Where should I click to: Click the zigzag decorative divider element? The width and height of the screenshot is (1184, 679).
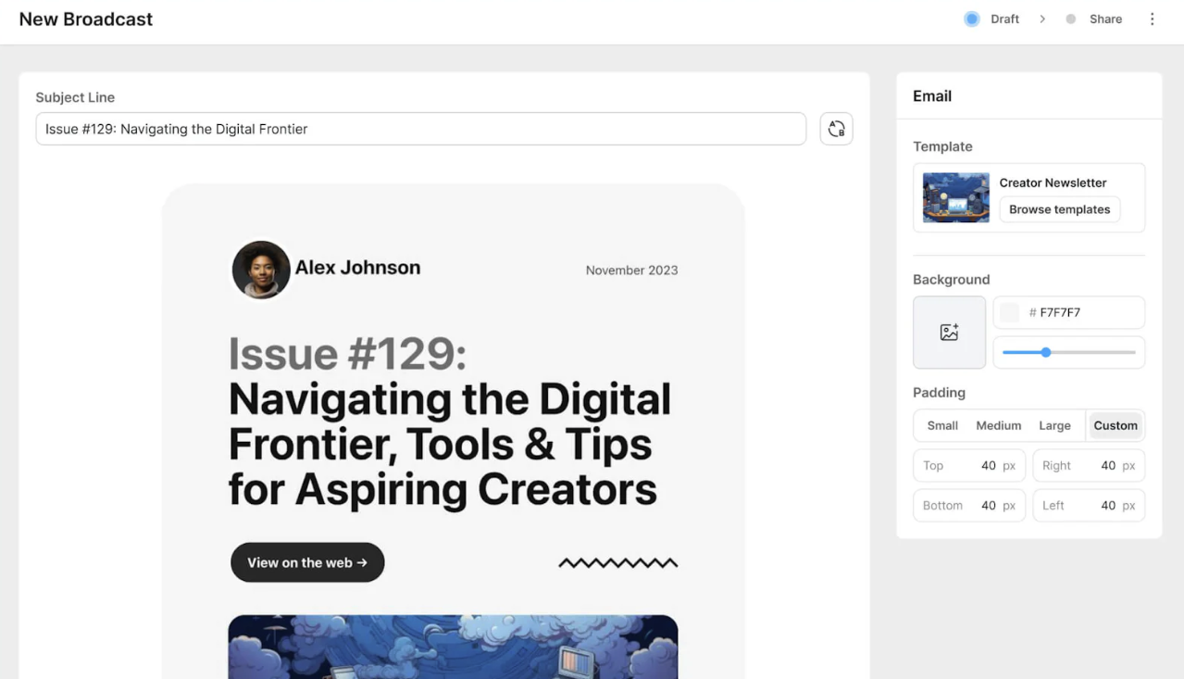pyautogui.click(x=617, y=562)
